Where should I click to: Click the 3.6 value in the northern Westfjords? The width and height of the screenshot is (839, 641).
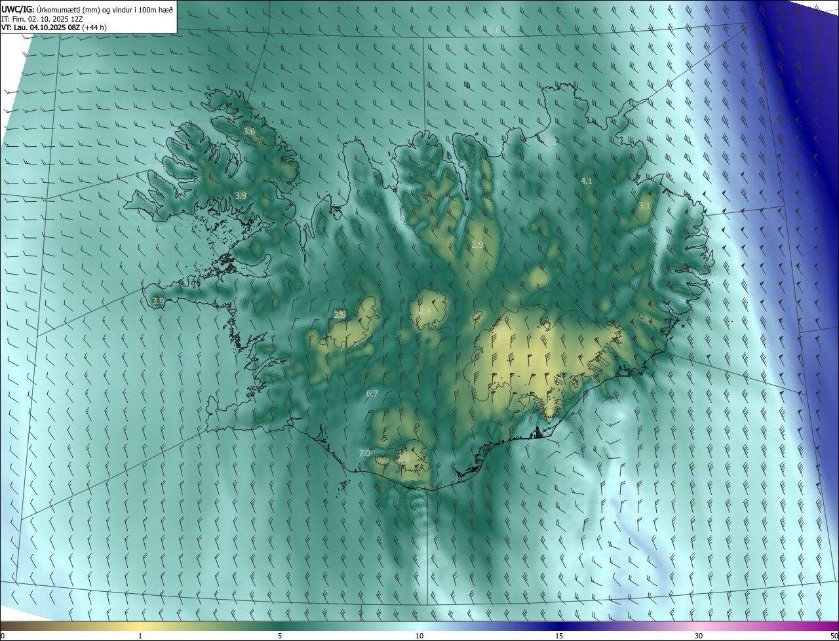249,132
